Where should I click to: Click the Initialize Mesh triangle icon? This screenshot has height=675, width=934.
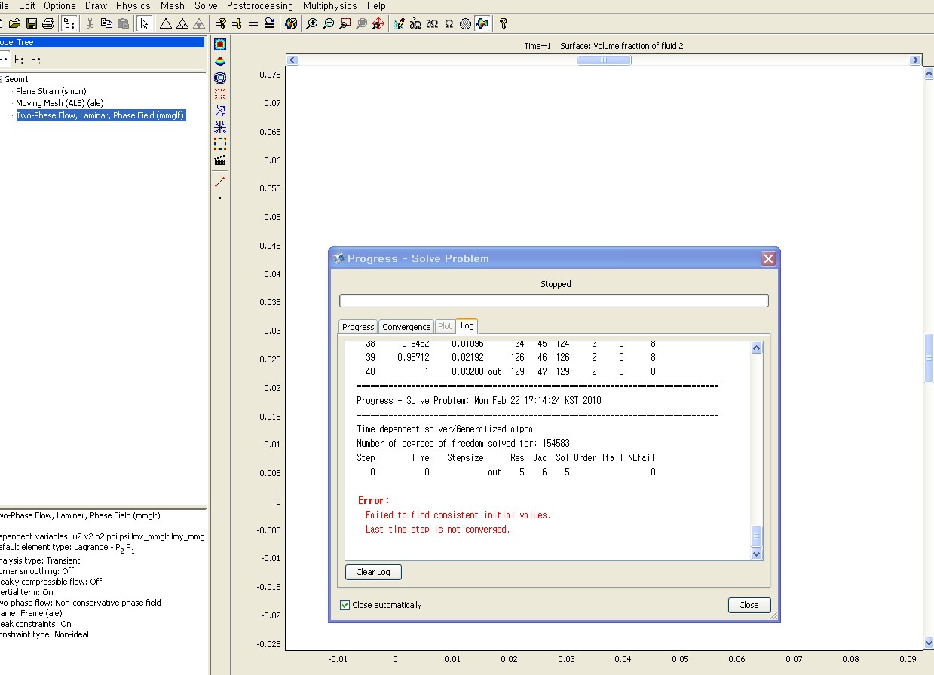(x=165, y=23)
